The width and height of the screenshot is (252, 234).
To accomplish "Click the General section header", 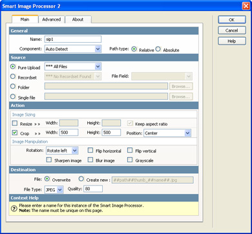I will (103, 31).
